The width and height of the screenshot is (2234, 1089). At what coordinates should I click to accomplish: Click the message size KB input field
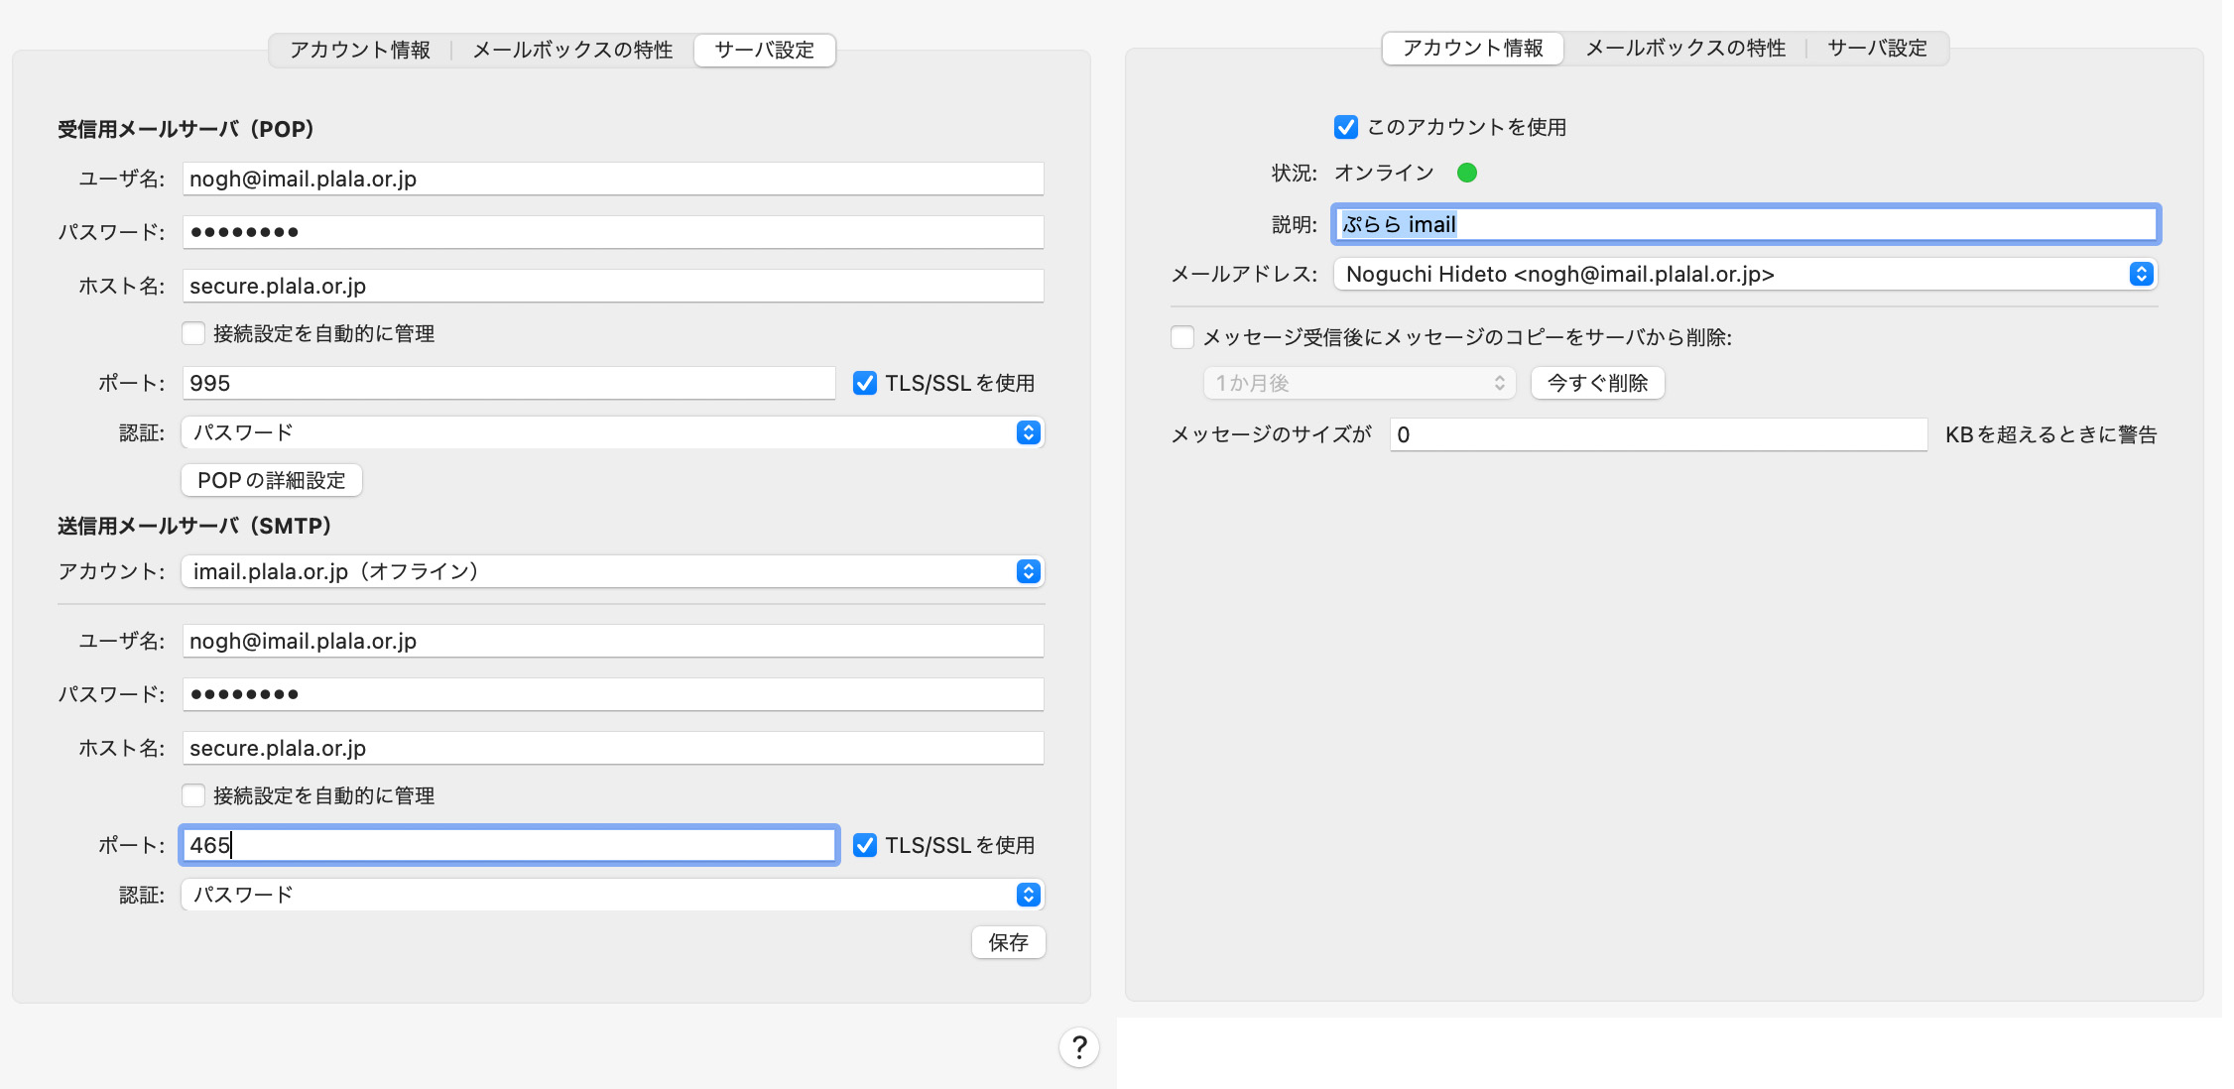[x=1658, y=435]
